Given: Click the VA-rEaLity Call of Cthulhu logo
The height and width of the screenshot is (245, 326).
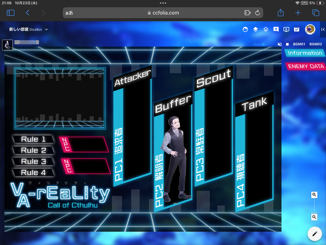Looking at the screenshot, I should pos(60,195).
